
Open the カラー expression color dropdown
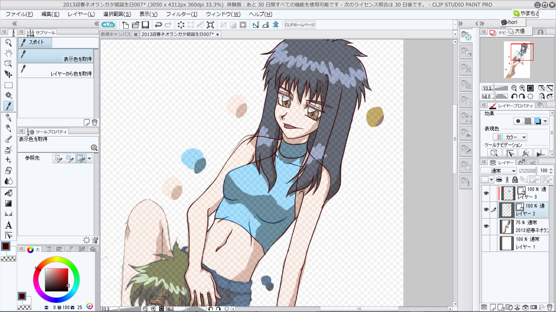pyautogui.click(x=510, y=137)
